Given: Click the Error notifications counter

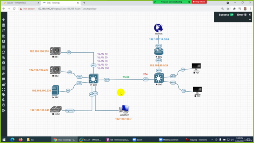Looking at the screenshot, I should [x=242, y=15].
